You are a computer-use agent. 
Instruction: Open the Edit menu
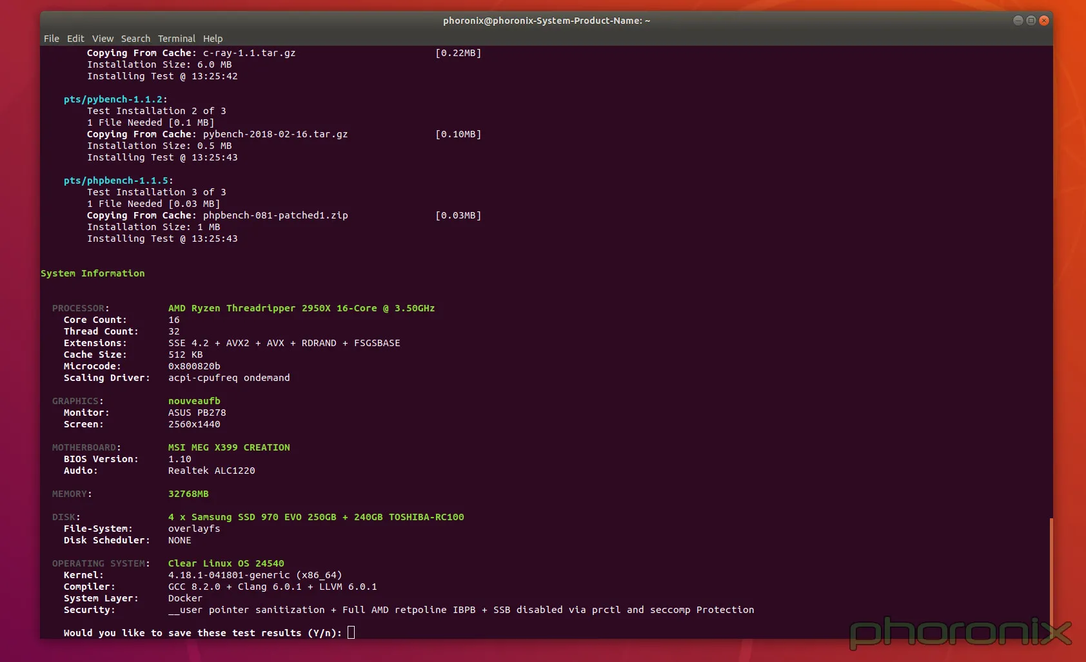75,39
